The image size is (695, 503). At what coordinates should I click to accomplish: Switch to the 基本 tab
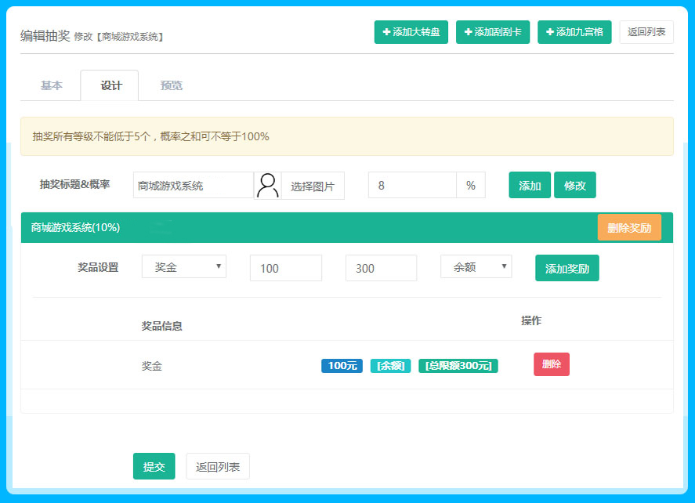pyautogui.click(x=51, y=85)
